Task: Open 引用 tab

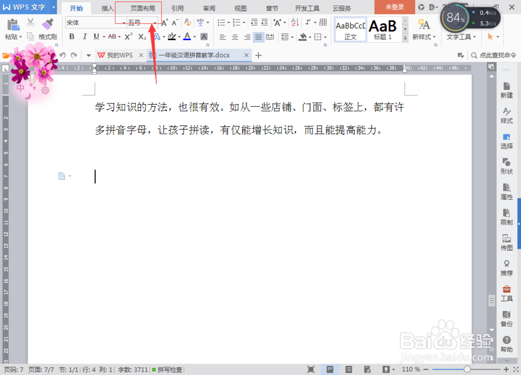Action: tap(178, 8)
